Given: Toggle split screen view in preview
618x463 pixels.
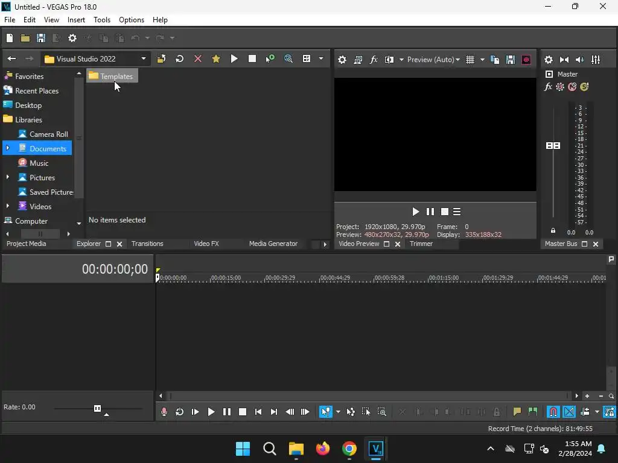Looking at the screenshot, I should [x=389, y=60].
